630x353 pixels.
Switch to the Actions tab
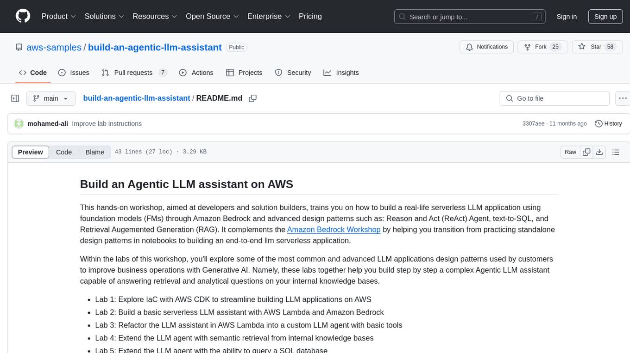tap(196, 73)
